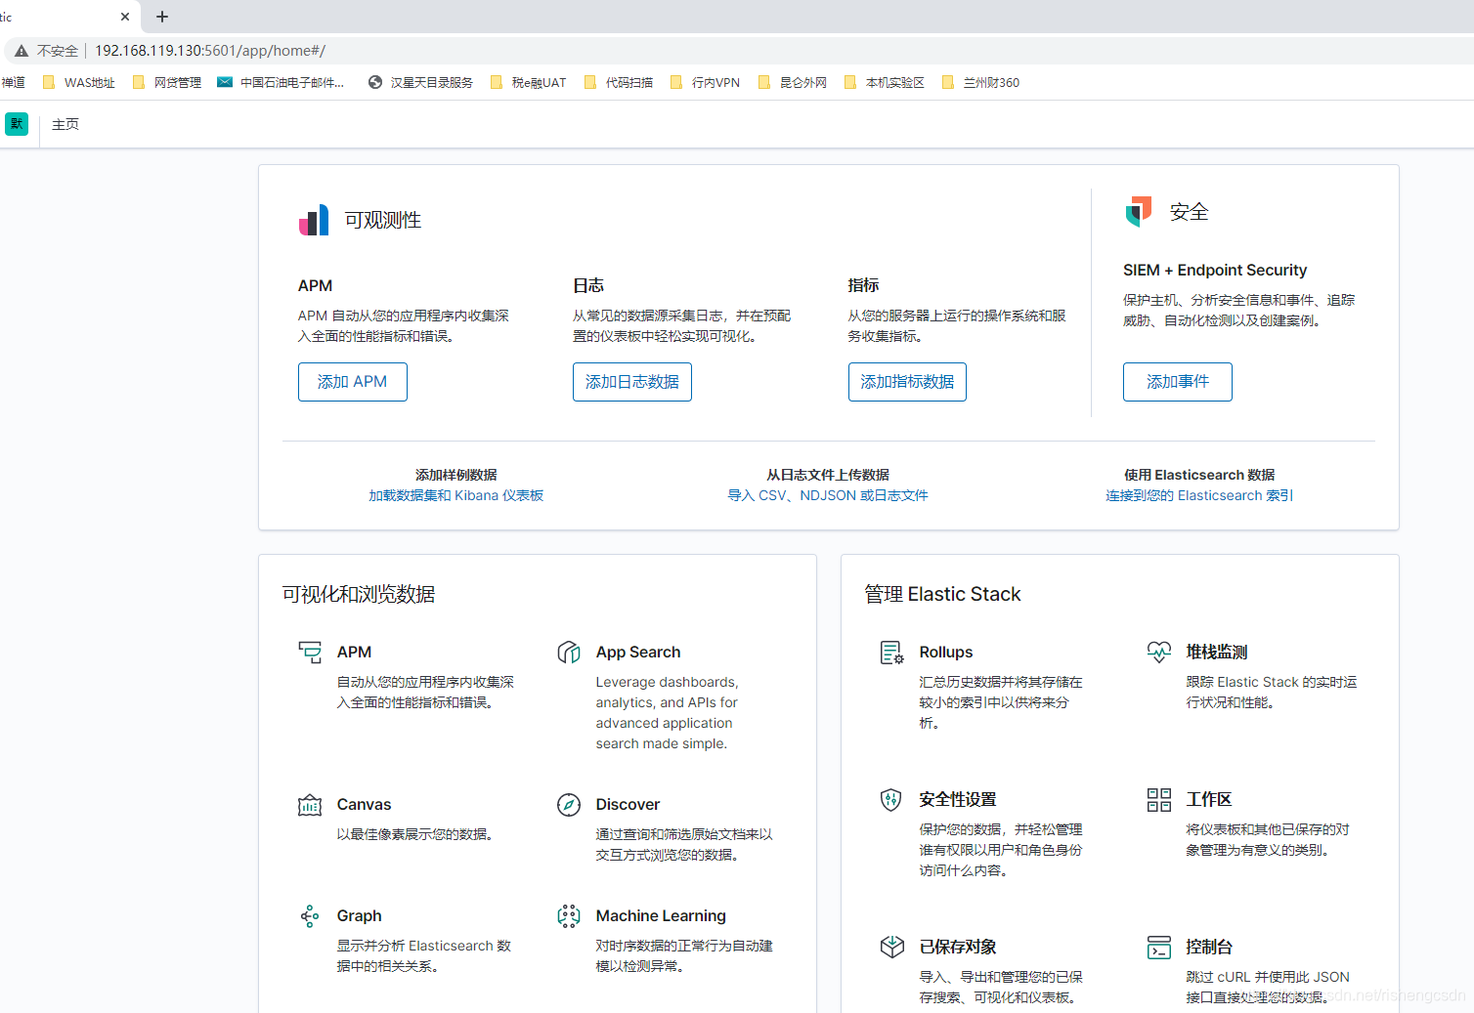Click the Rollups icon

click(891, 653)
